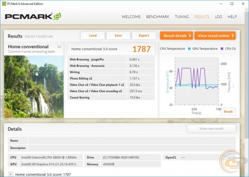This screenshot has width=249, height=177.
Task: Select the Web Browsing - JunglePin row
Action: pos(111,59)
